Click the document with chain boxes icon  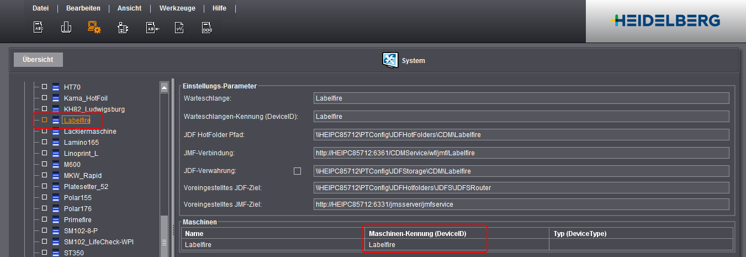[x=207, y=28]
